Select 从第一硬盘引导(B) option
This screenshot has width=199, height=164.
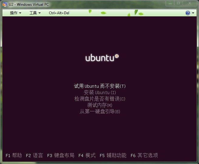pyautogui.click(x=100, y=111)
